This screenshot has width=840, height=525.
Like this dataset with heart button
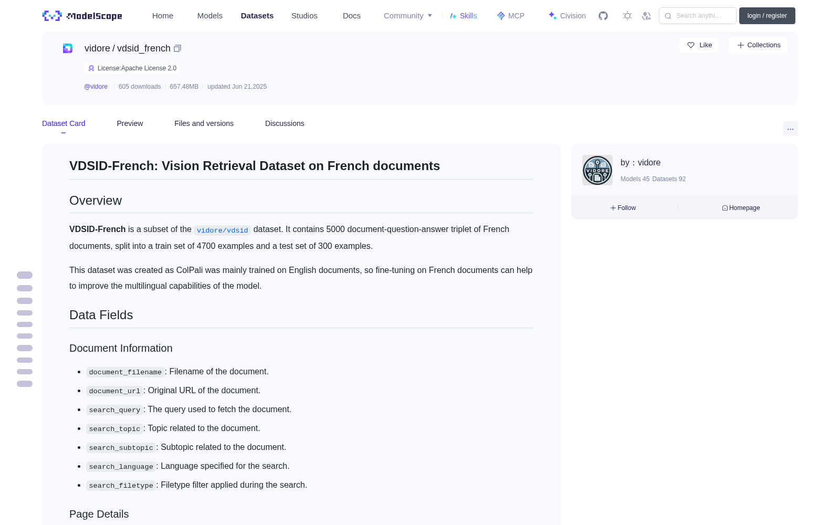pos(699,45)
